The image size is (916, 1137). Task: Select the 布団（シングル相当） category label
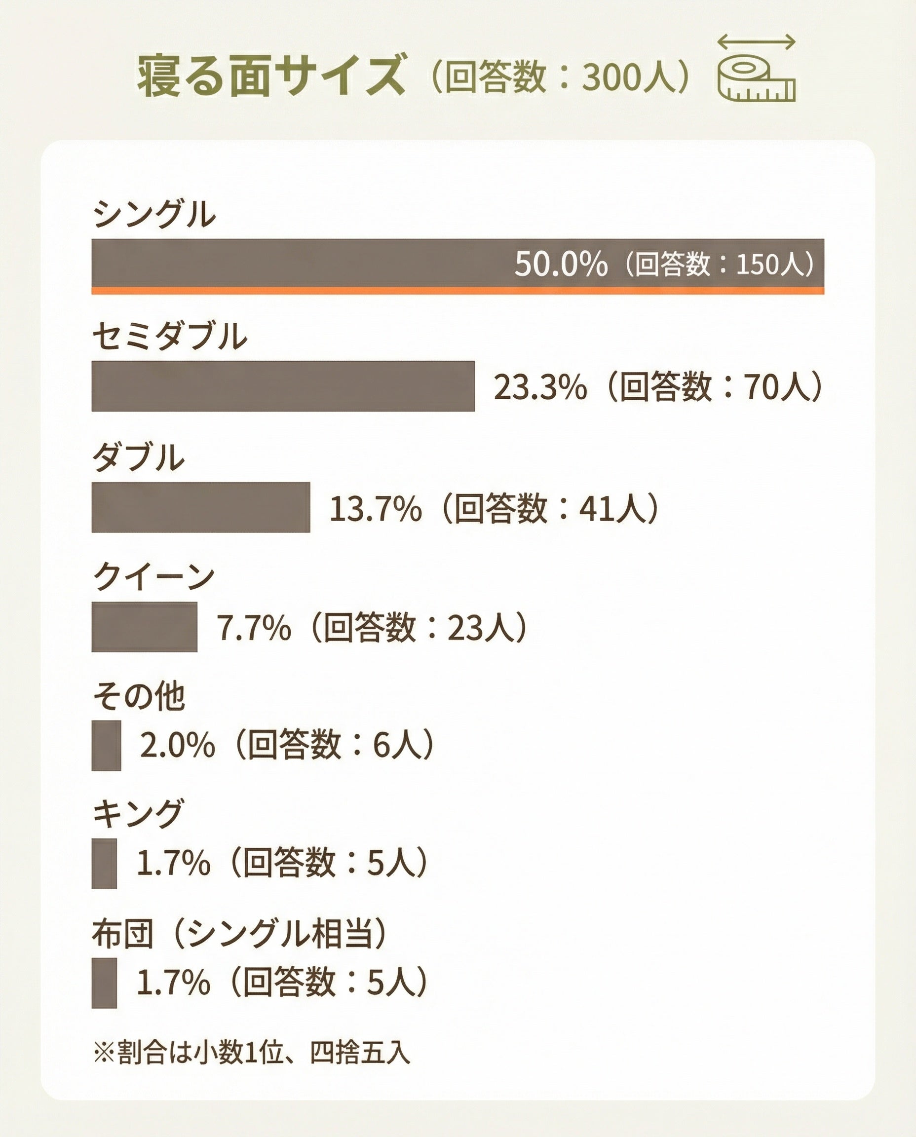[239, 934]
